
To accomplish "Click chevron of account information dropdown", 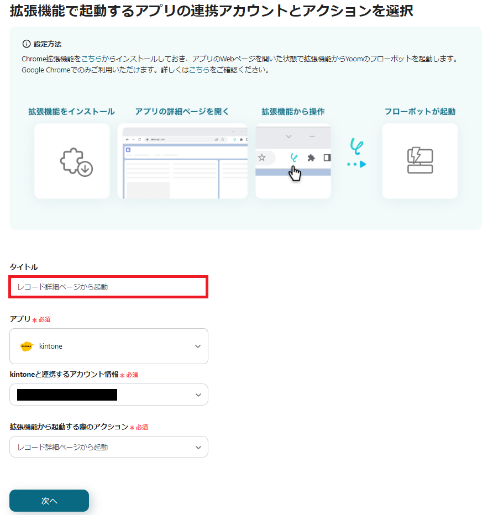I will click(x=198, y=395).
